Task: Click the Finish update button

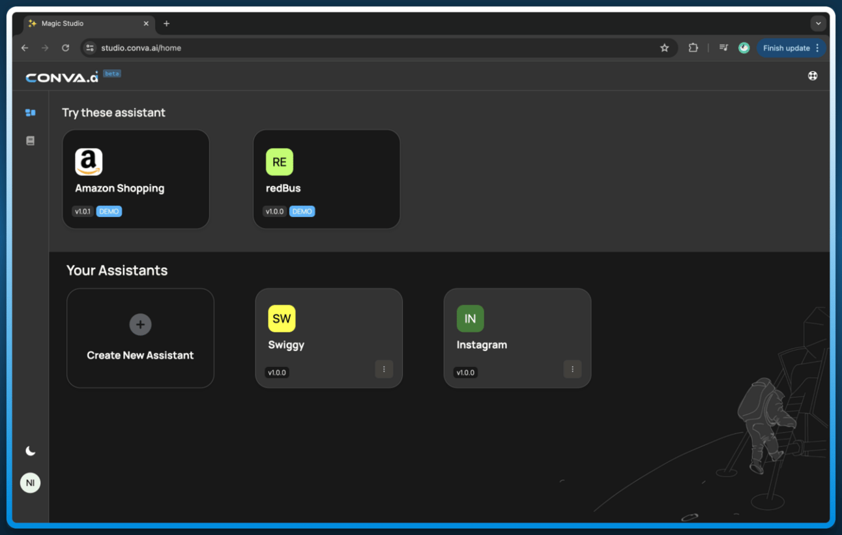Action: [x=791, y=48]
